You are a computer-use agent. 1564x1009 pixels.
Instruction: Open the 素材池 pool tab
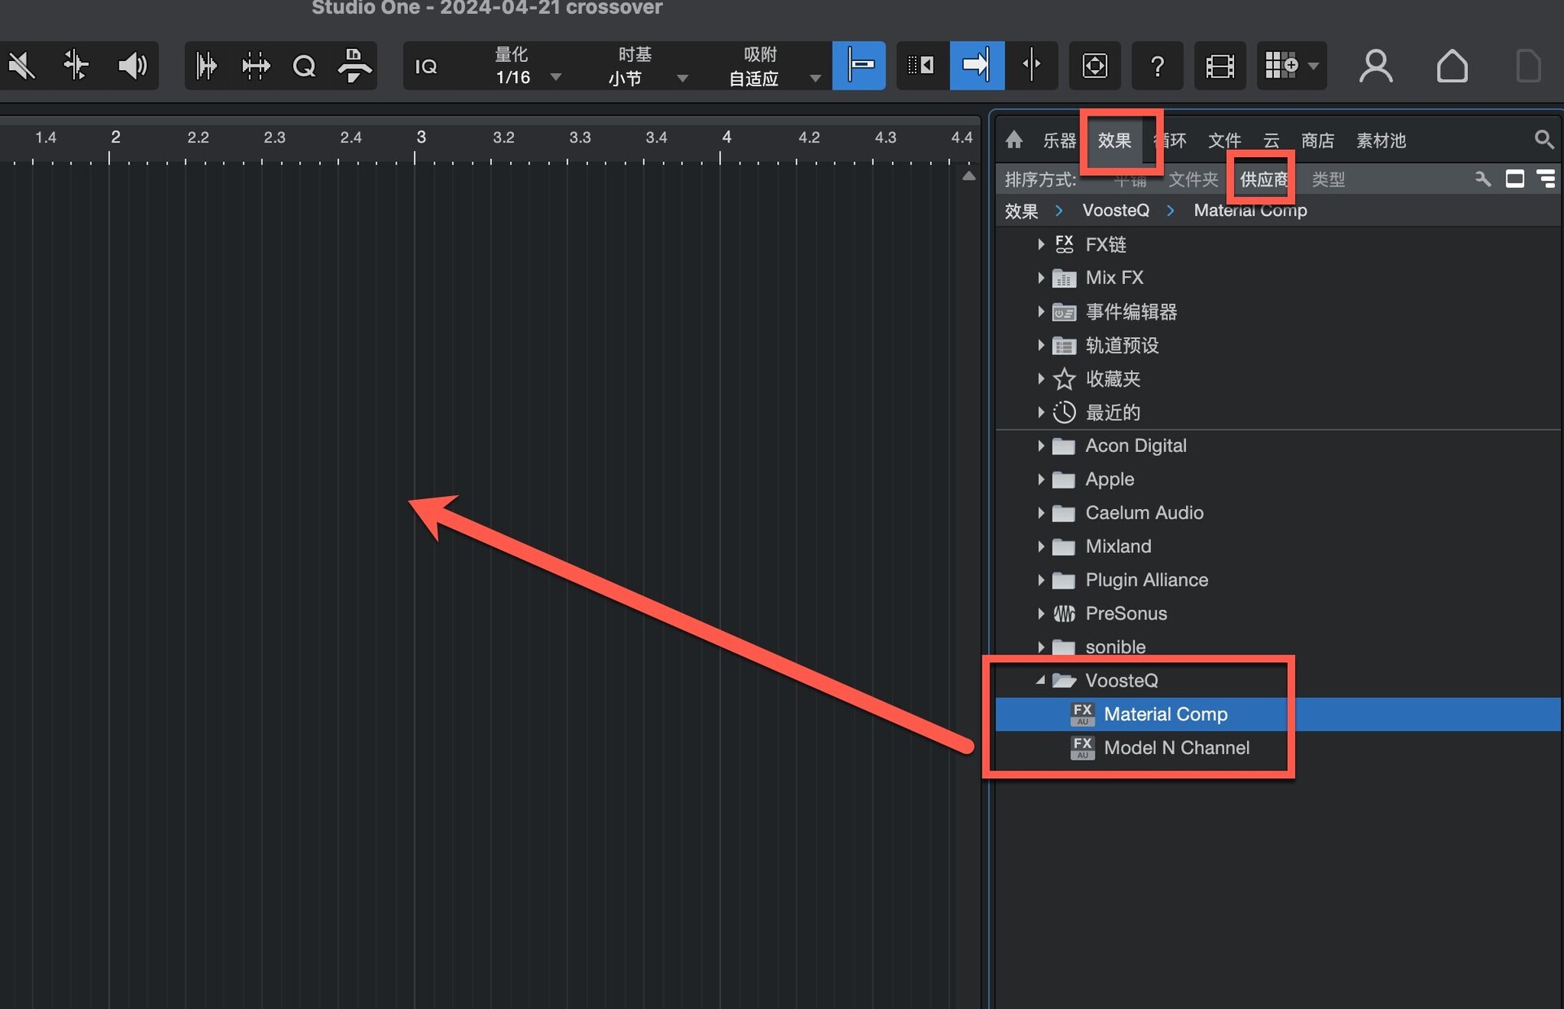(1381, 140)
